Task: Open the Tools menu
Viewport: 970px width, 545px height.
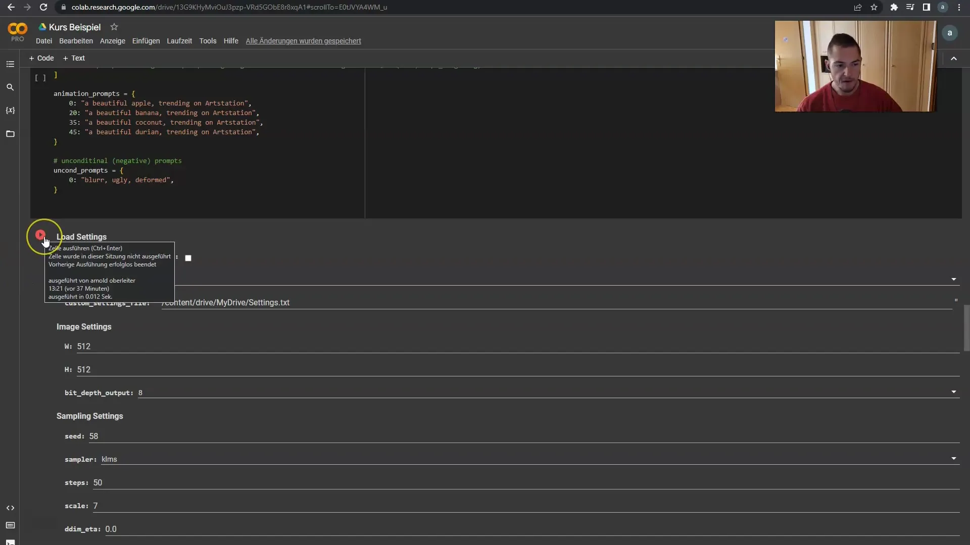Action: [x=208, y=41]
